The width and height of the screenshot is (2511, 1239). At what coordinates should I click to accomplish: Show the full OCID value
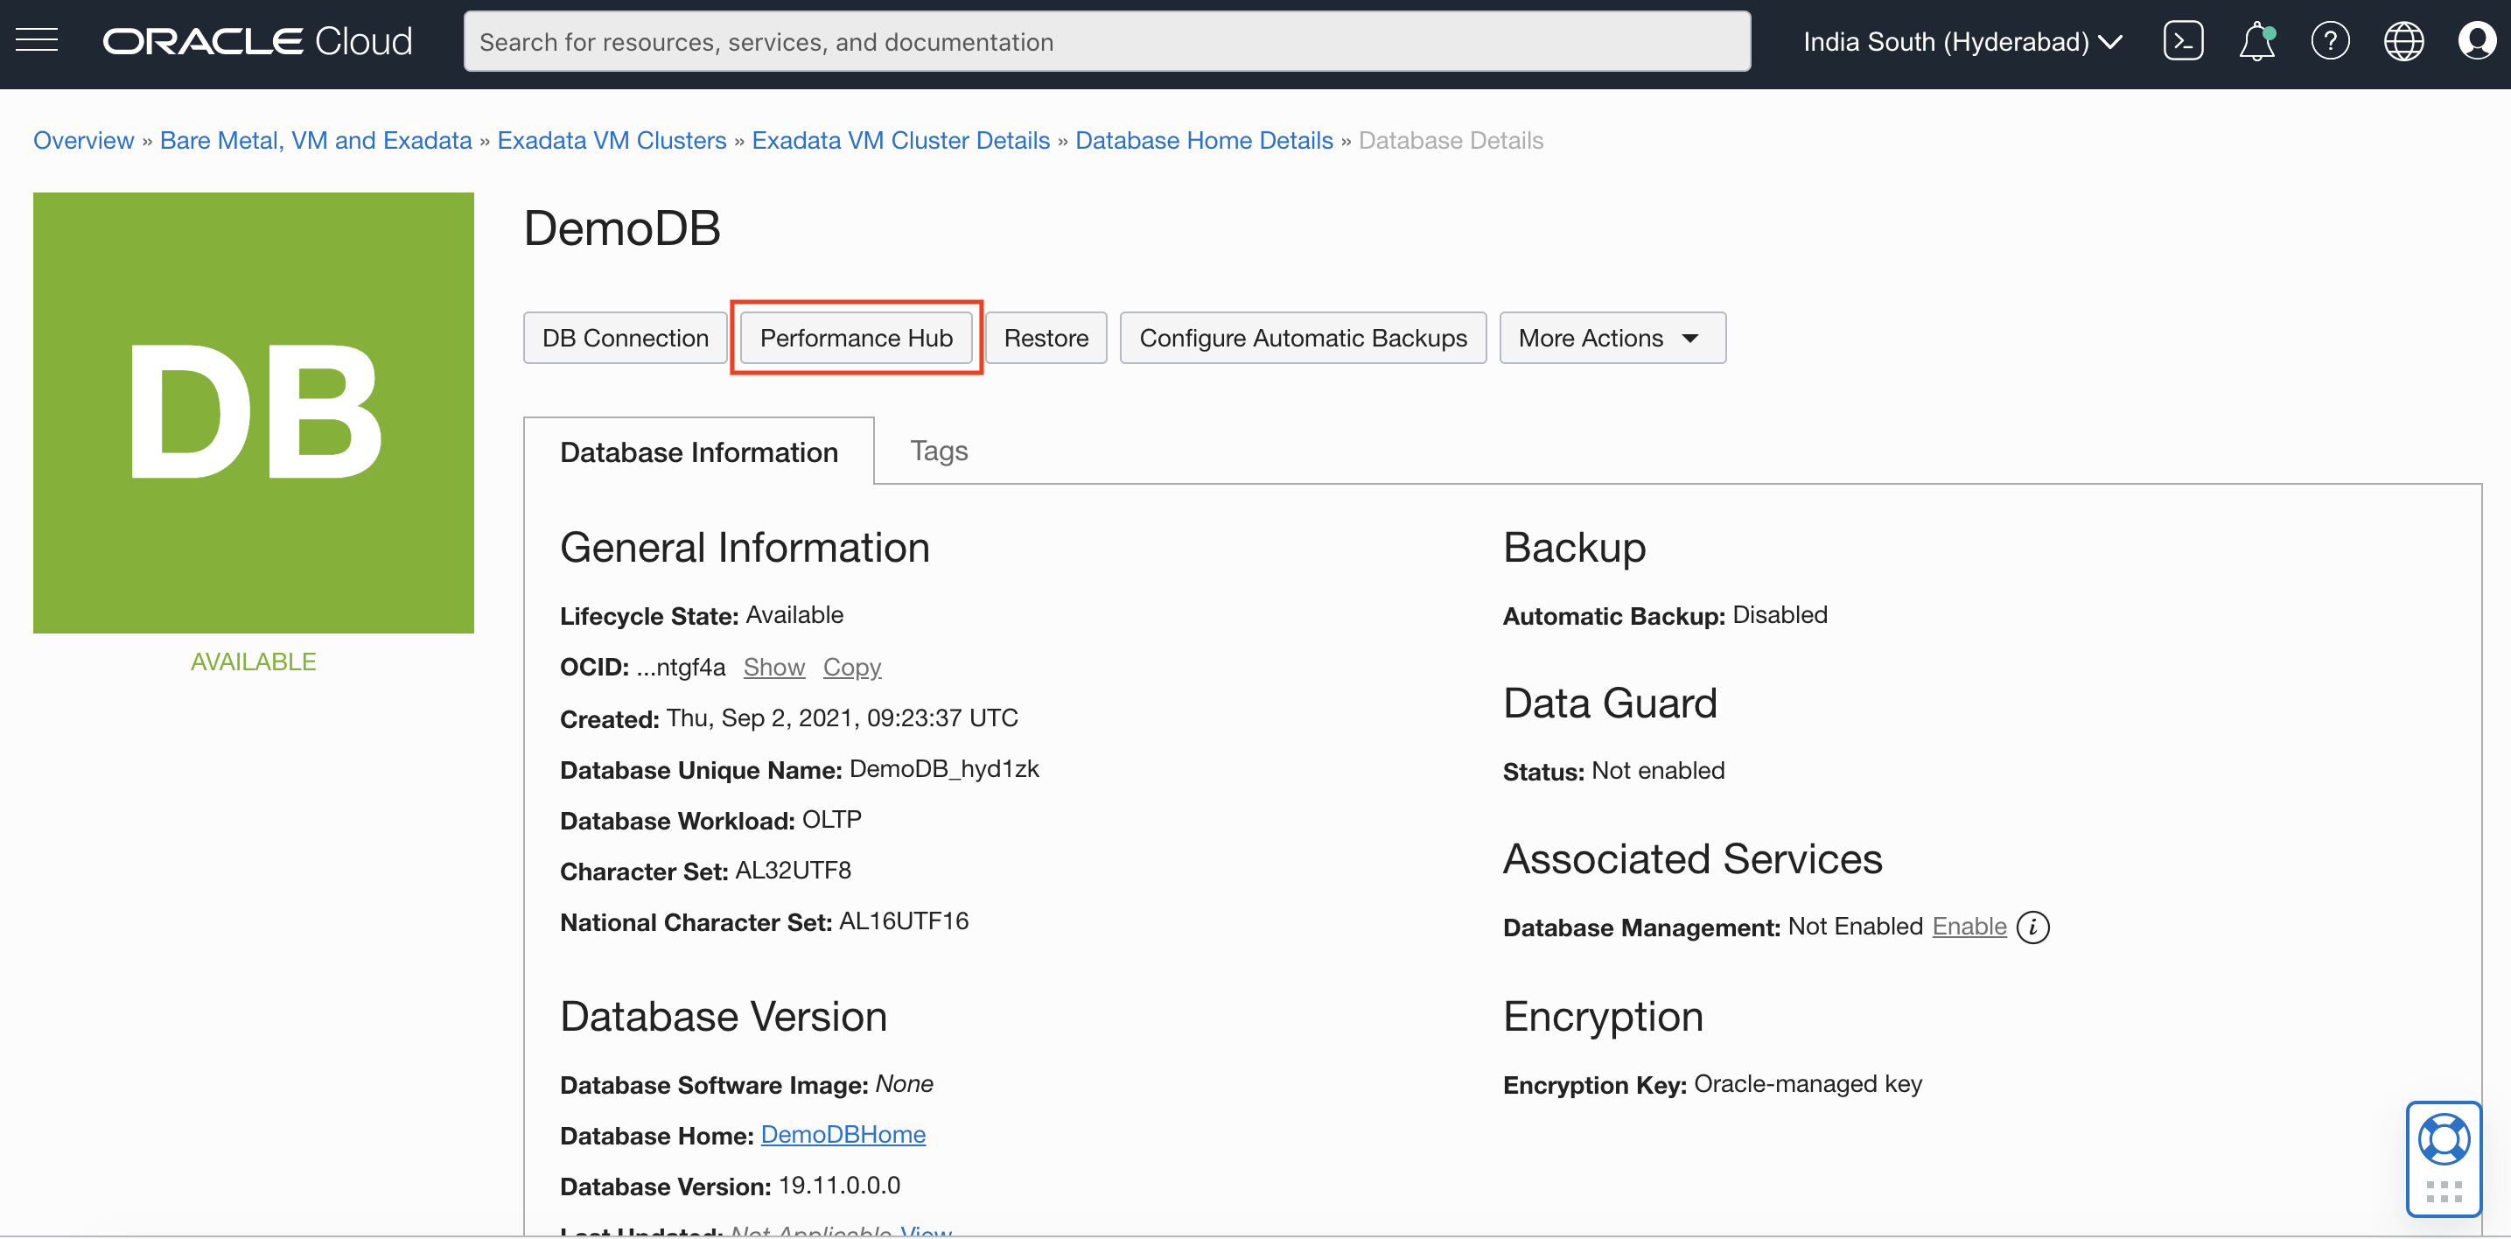[773, 667]
